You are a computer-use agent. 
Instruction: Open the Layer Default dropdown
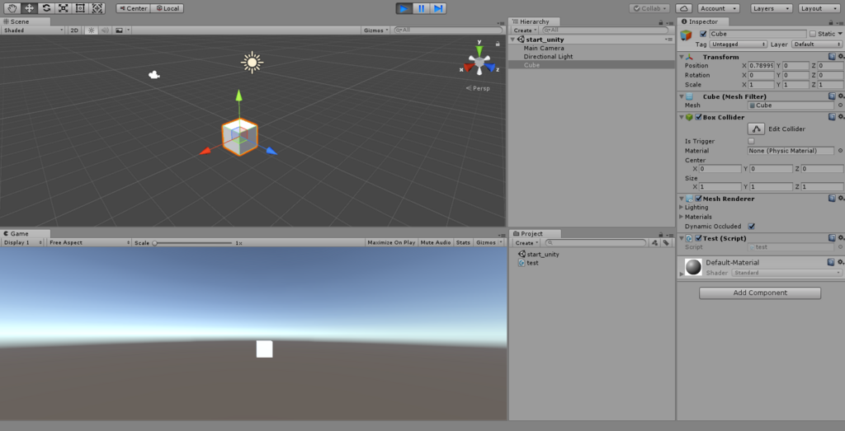(816, 45)
